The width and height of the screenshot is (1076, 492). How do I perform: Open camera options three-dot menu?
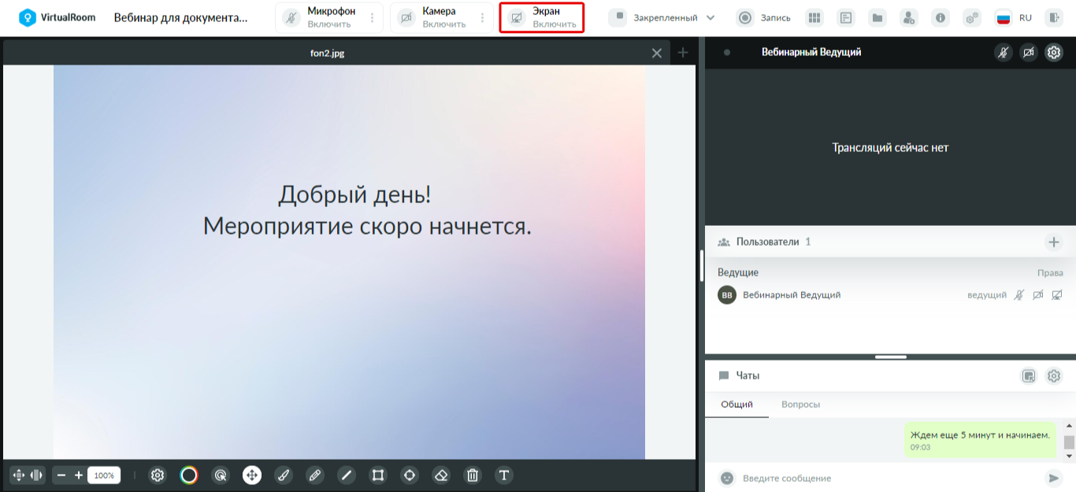(x=483, y=17)
